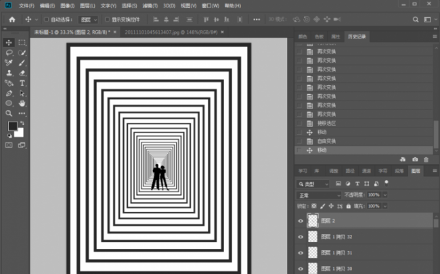Set history brush source box for 自由变换
Screen dimensions: 440x274
point(299,141)
